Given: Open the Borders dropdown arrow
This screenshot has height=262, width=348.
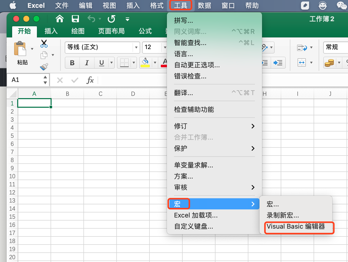Looking at the screenshot, I should click(x=134, y=63).
